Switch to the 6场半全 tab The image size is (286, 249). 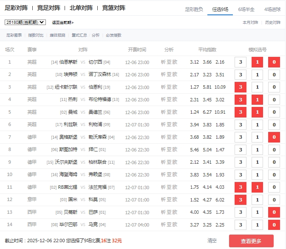246,9
